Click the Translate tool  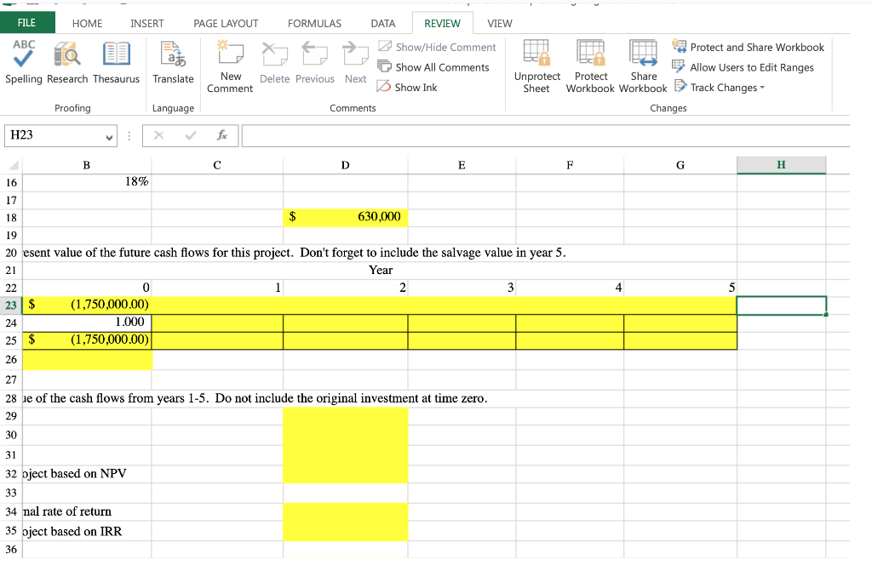[x=173, y=62]
